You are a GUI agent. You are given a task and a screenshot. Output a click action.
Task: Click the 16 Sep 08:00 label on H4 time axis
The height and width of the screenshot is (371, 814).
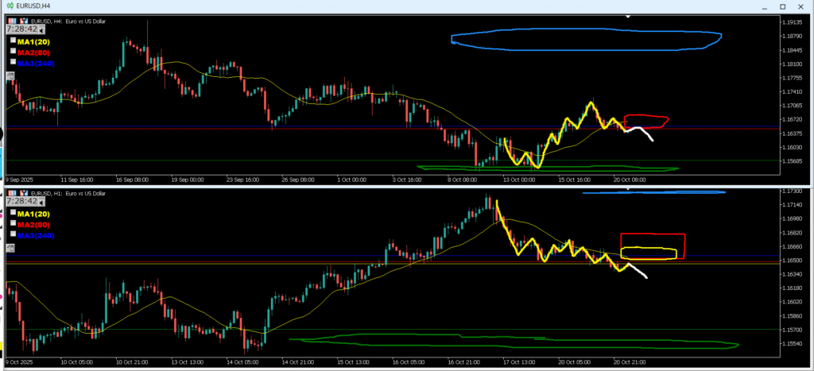point(133,180)
